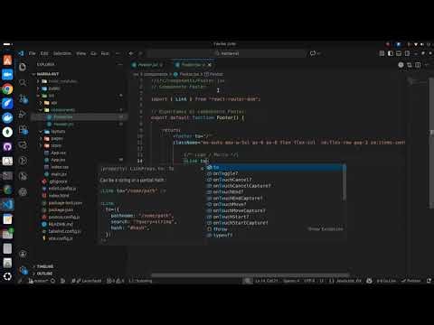Click the command center search field
The height and width of the screenshot is (325, 434).
227,53
